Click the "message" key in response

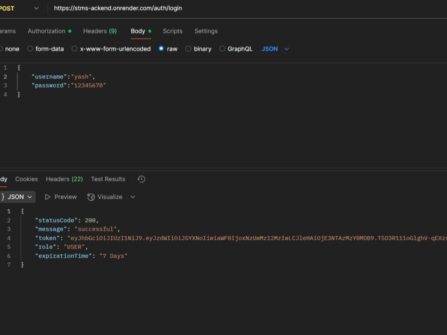pos(51,229)
